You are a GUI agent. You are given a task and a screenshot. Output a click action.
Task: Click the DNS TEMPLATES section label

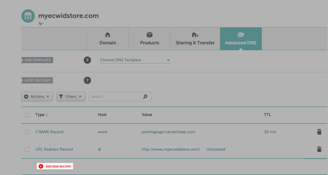coord(37,60)
